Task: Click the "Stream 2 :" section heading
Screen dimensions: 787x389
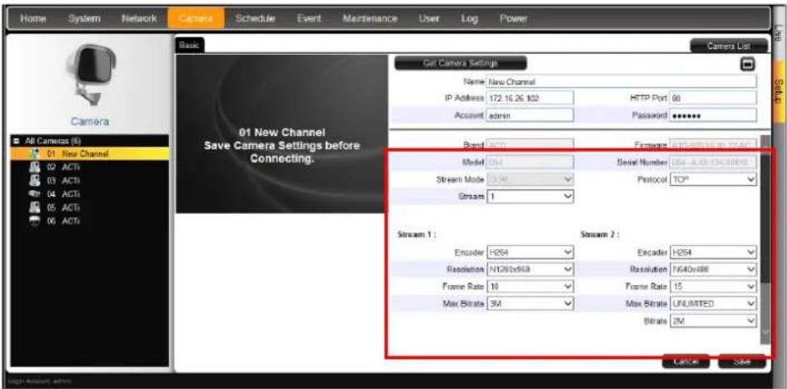Action: click(x=600, y=234)
